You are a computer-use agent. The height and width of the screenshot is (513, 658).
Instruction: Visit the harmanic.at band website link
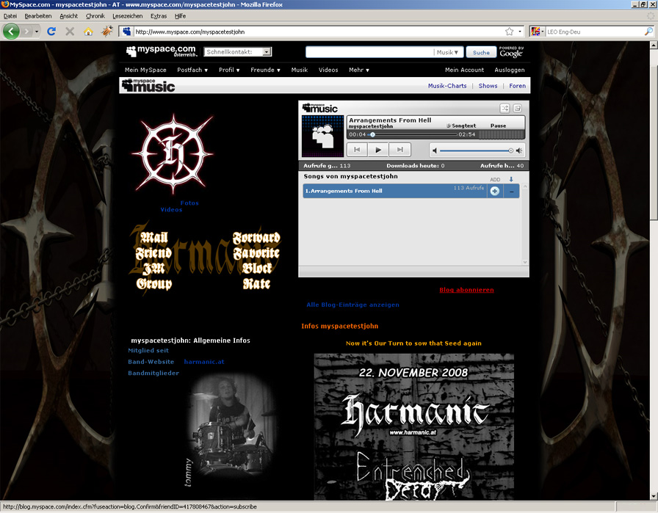204,362
